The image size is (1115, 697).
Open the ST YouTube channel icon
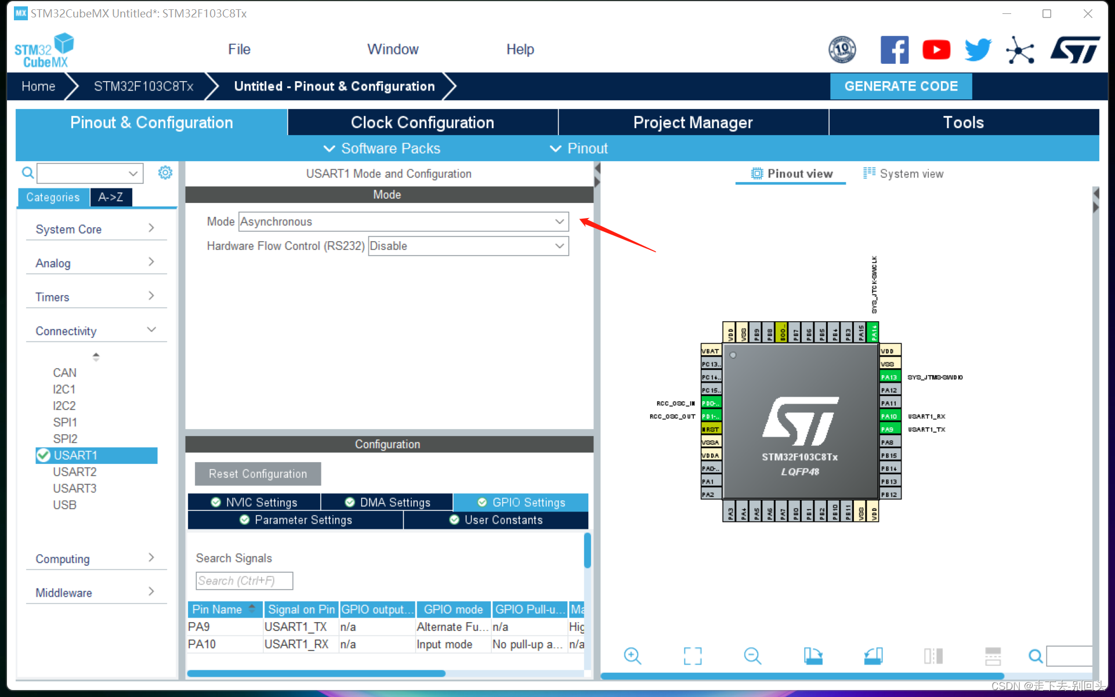pos(936,50)
